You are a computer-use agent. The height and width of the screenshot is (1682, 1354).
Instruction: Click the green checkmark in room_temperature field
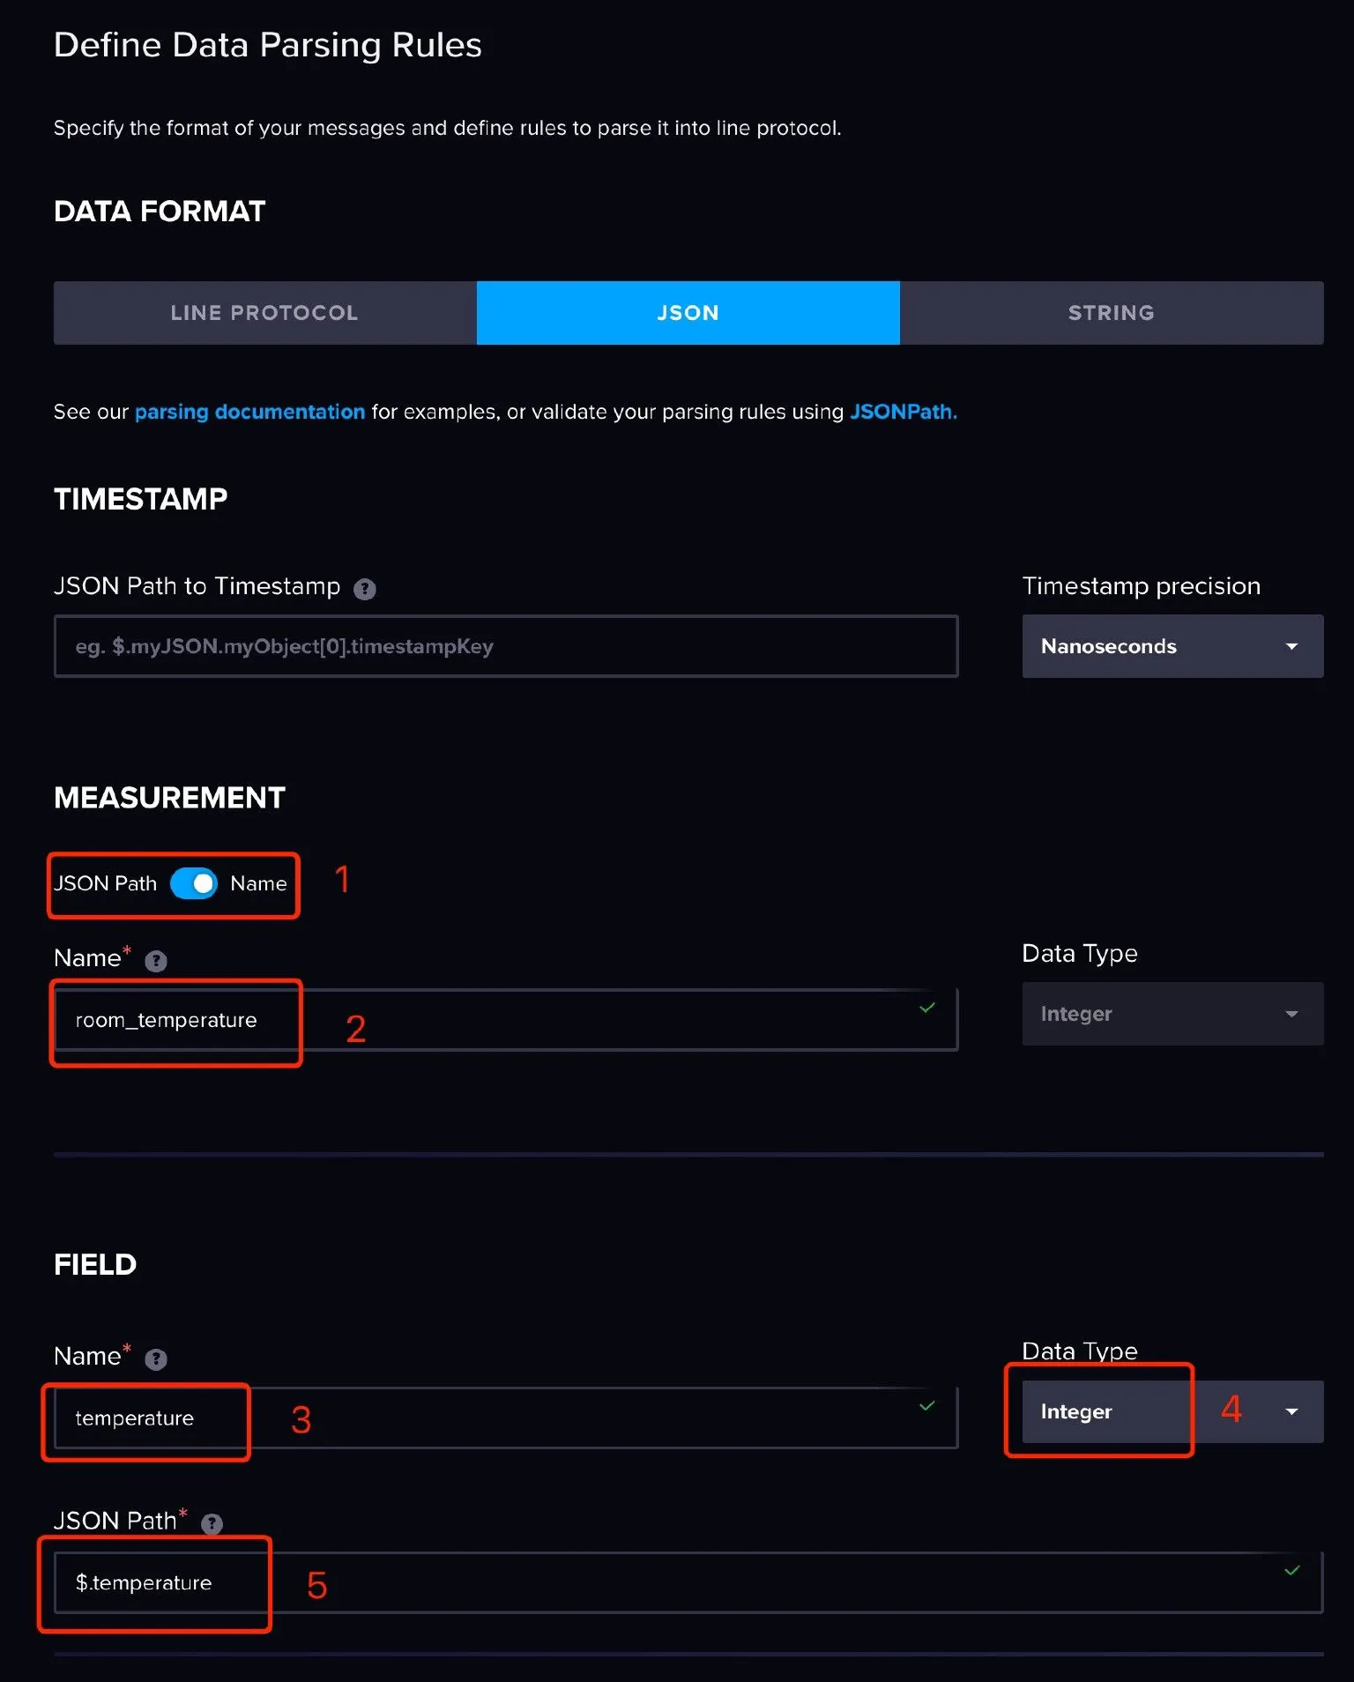pyautogui.click(x=926, y=1008)
